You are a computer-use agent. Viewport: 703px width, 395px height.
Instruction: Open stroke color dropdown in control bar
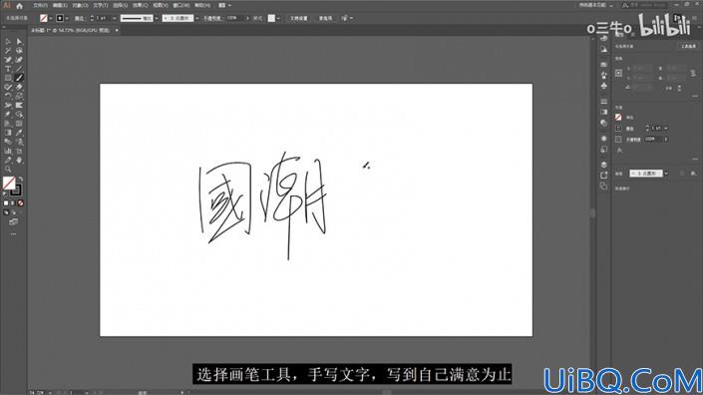tap(67, 18)
